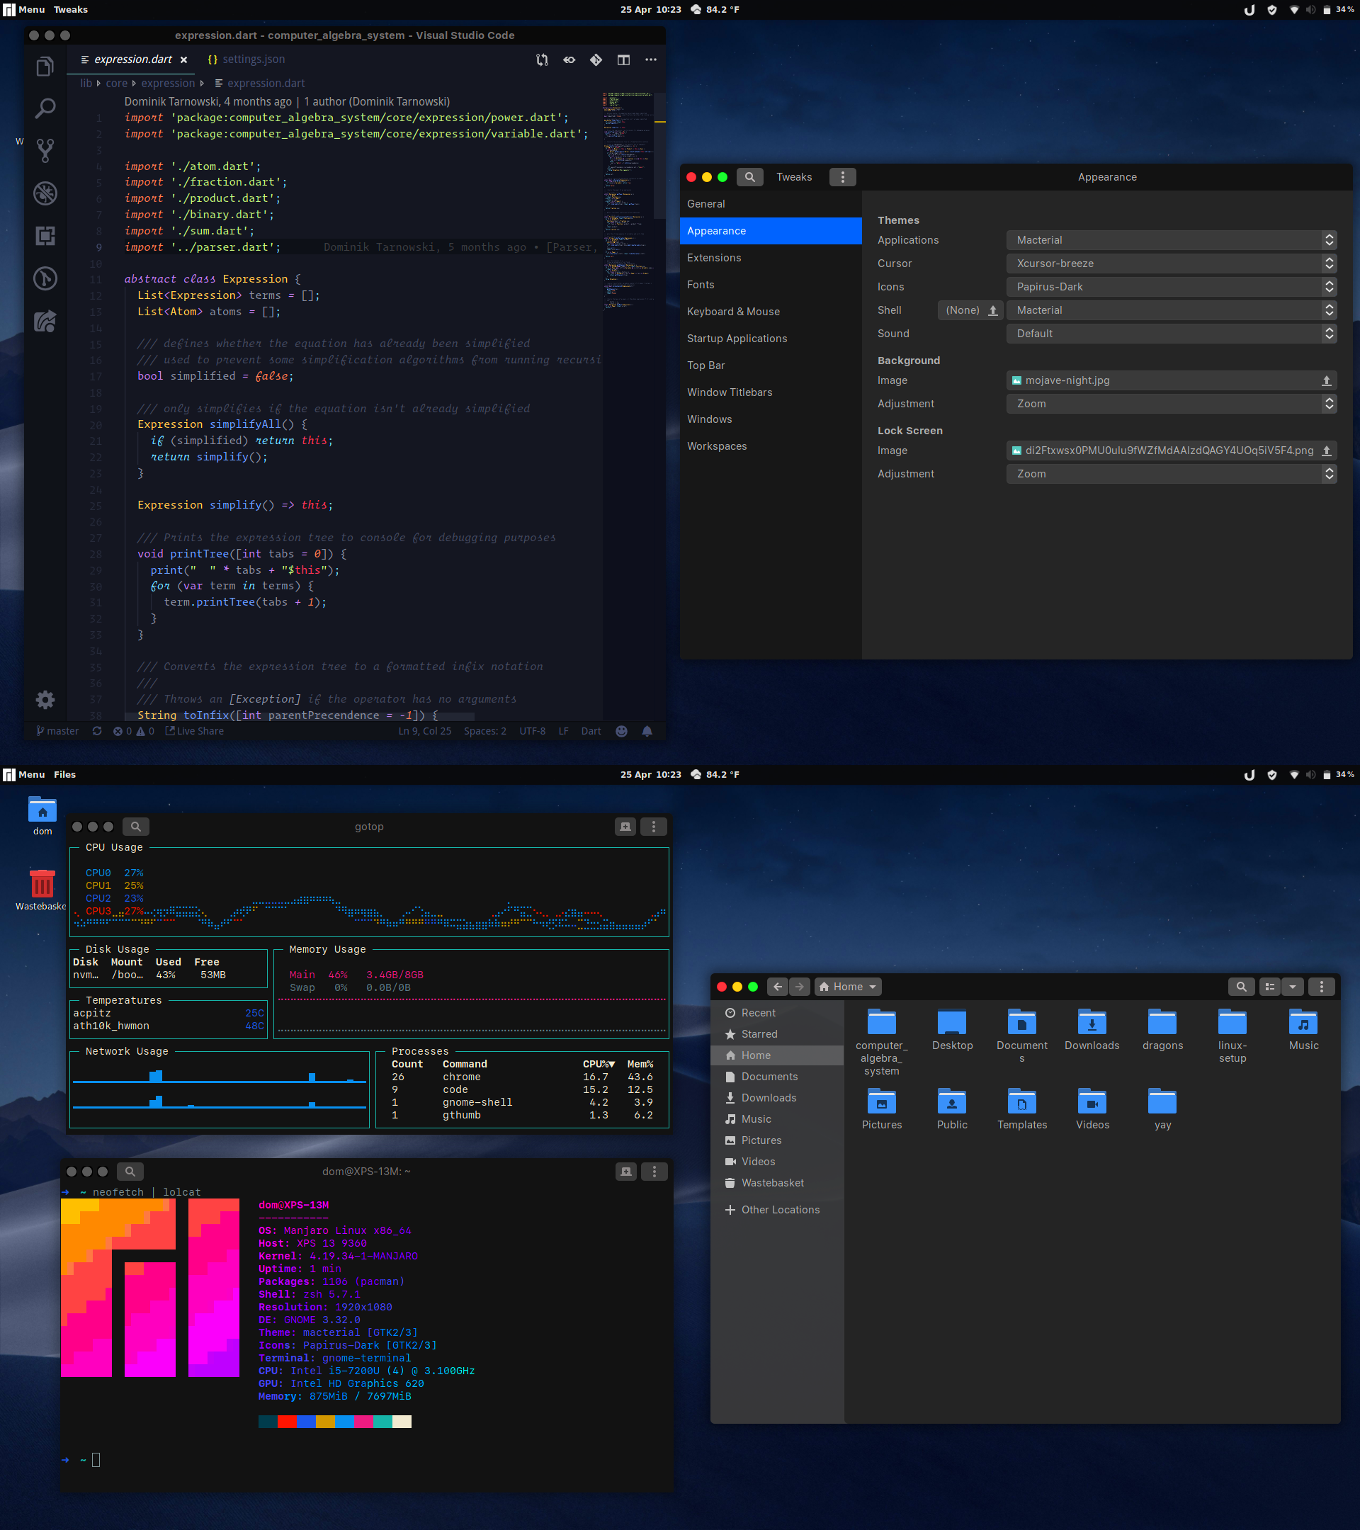The height and width of the screenshot is (1530, 1360).
Task: Select the Search icon in VS Code activity bar
Action: point(45,107)
